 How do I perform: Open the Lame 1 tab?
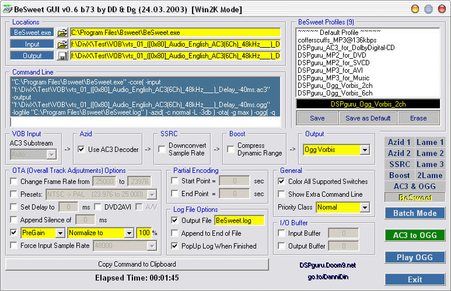click(430, 142)
